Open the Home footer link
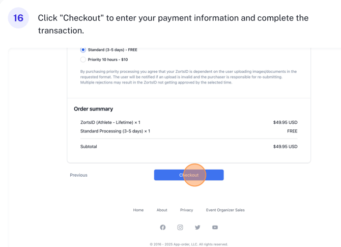 coord(138,210)
